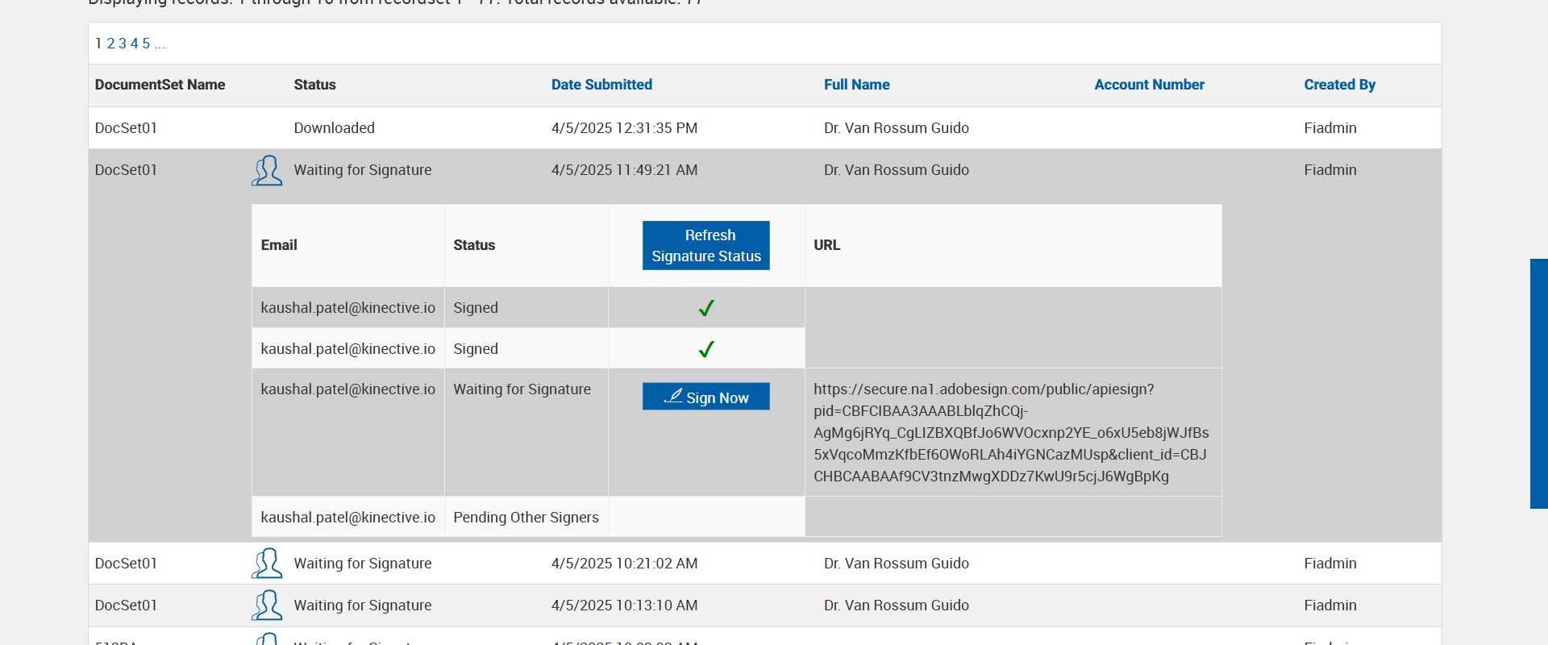
Task: Open page 4 in pagination
Action: click(135, 44)
